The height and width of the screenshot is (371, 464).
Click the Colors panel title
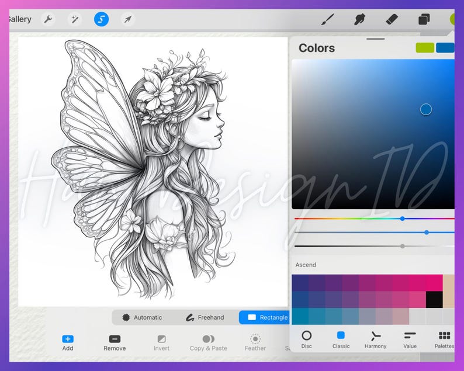click(317, 48)
